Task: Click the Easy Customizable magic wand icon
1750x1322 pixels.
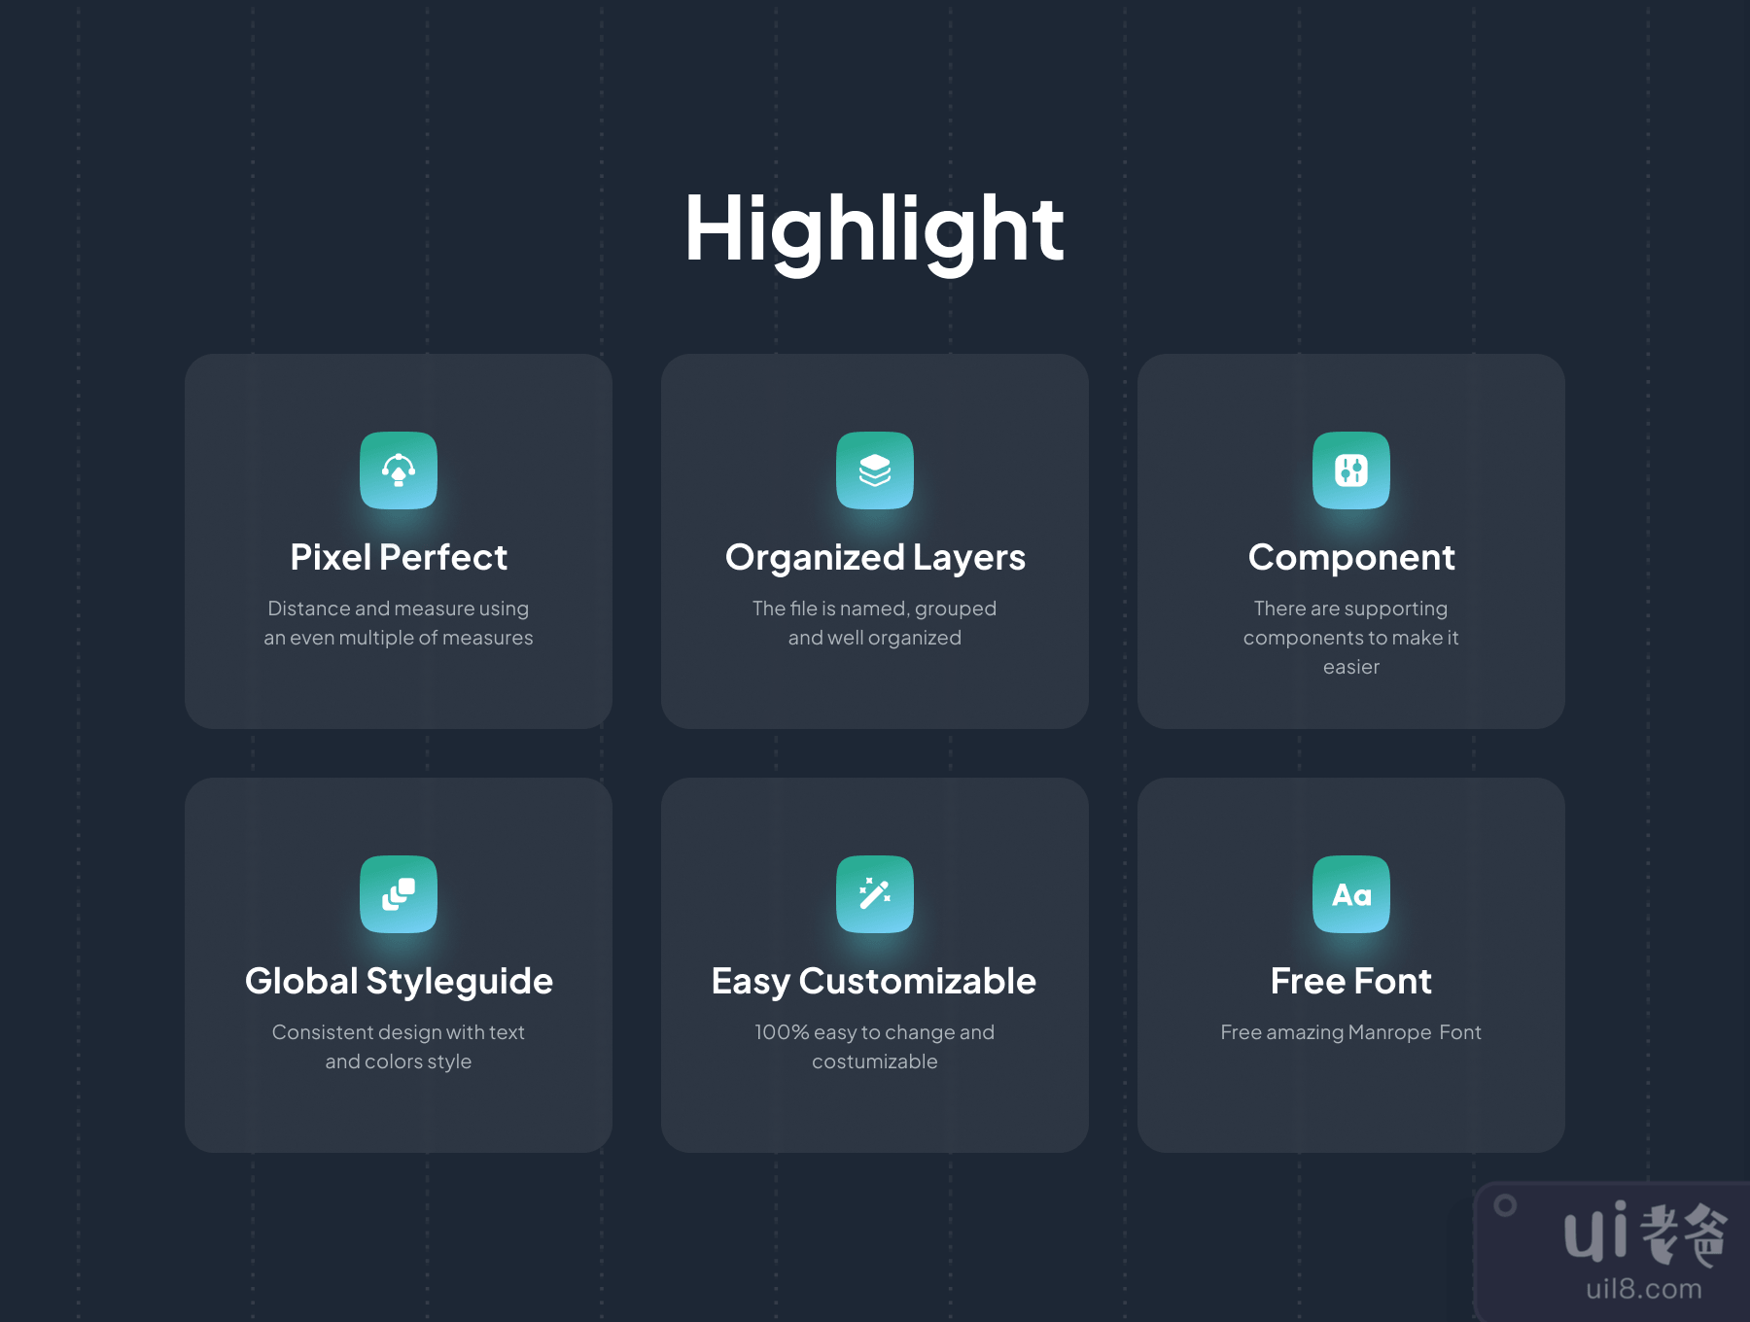Action: pyautogui.click(x=875, y=894)
